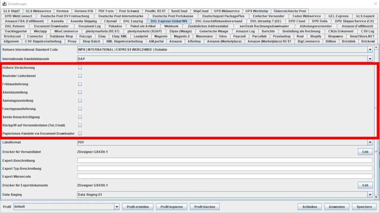Close the Einstellungen window

click(375, 4)
